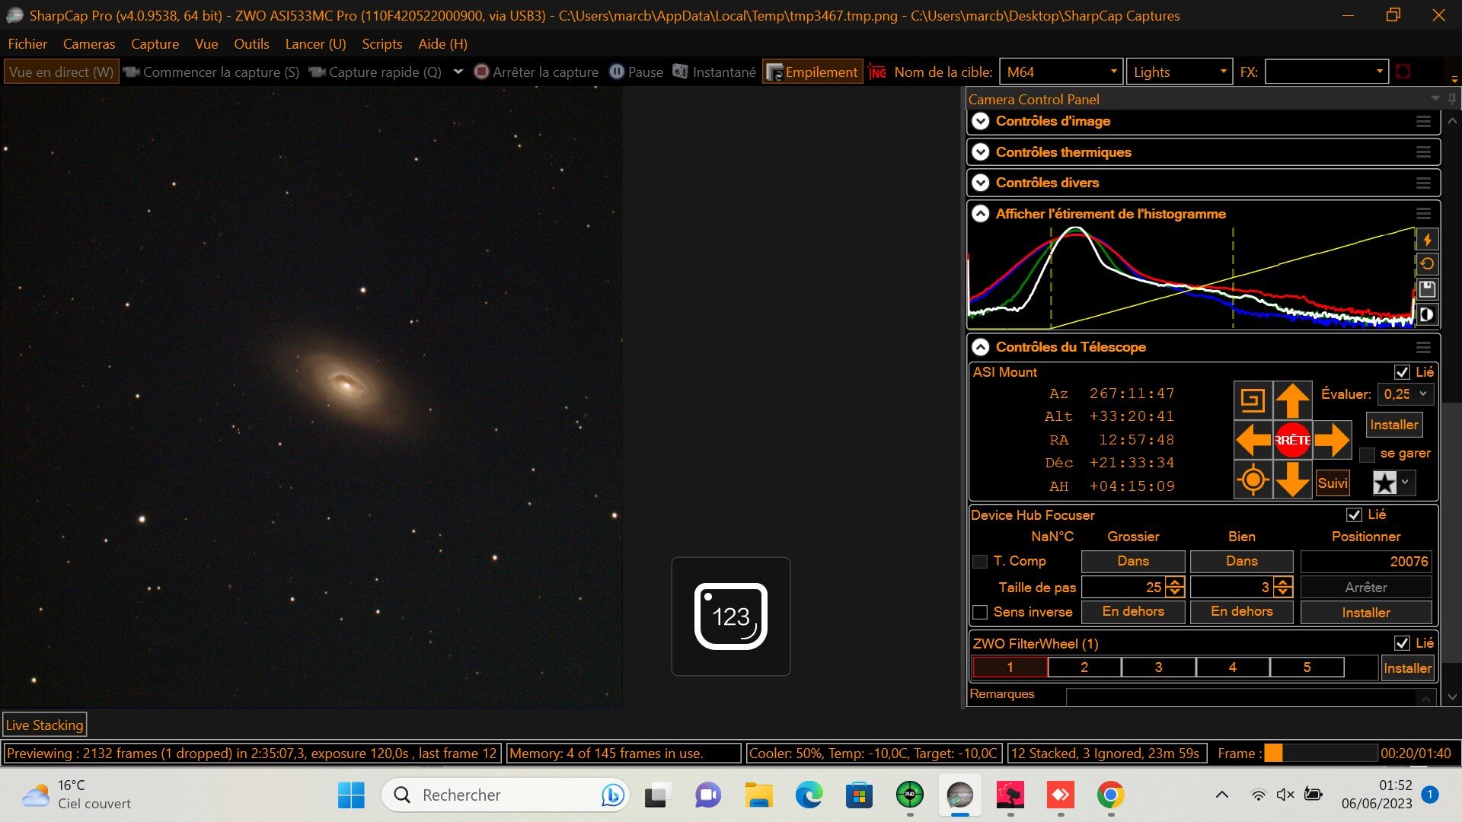Screen dimensions: 1462x822
Task: Click the Grossier En dehors button
Action: click(x=1133, y=612)
